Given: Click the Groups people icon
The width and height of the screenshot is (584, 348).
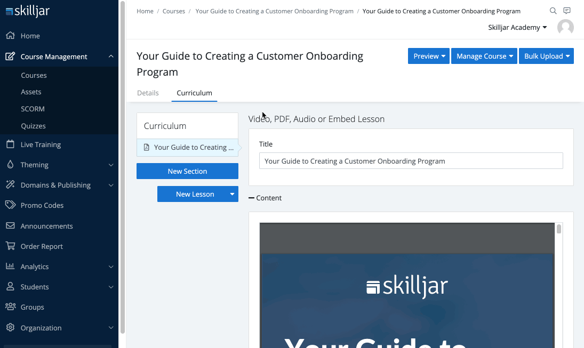Looking at the screenshot, I should pos(10,307).
